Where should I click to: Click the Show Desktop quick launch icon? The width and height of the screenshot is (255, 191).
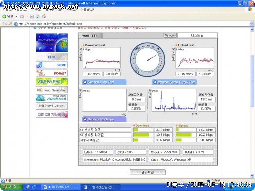28,187
